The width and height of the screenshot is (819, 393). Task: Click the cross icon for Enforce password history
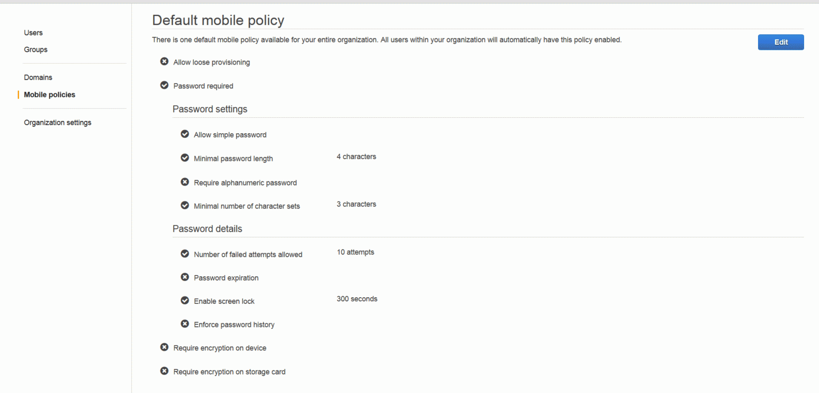point(185,324)
